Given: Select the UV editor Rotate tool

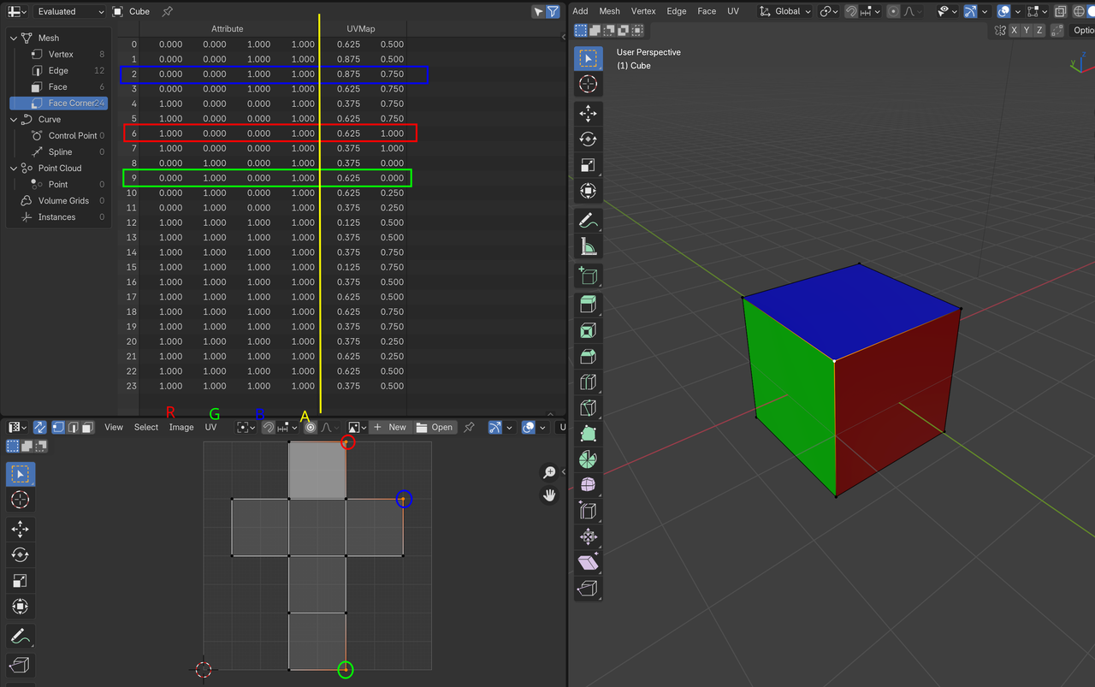Looking at the screenshot, I should [x=21, y=555].
